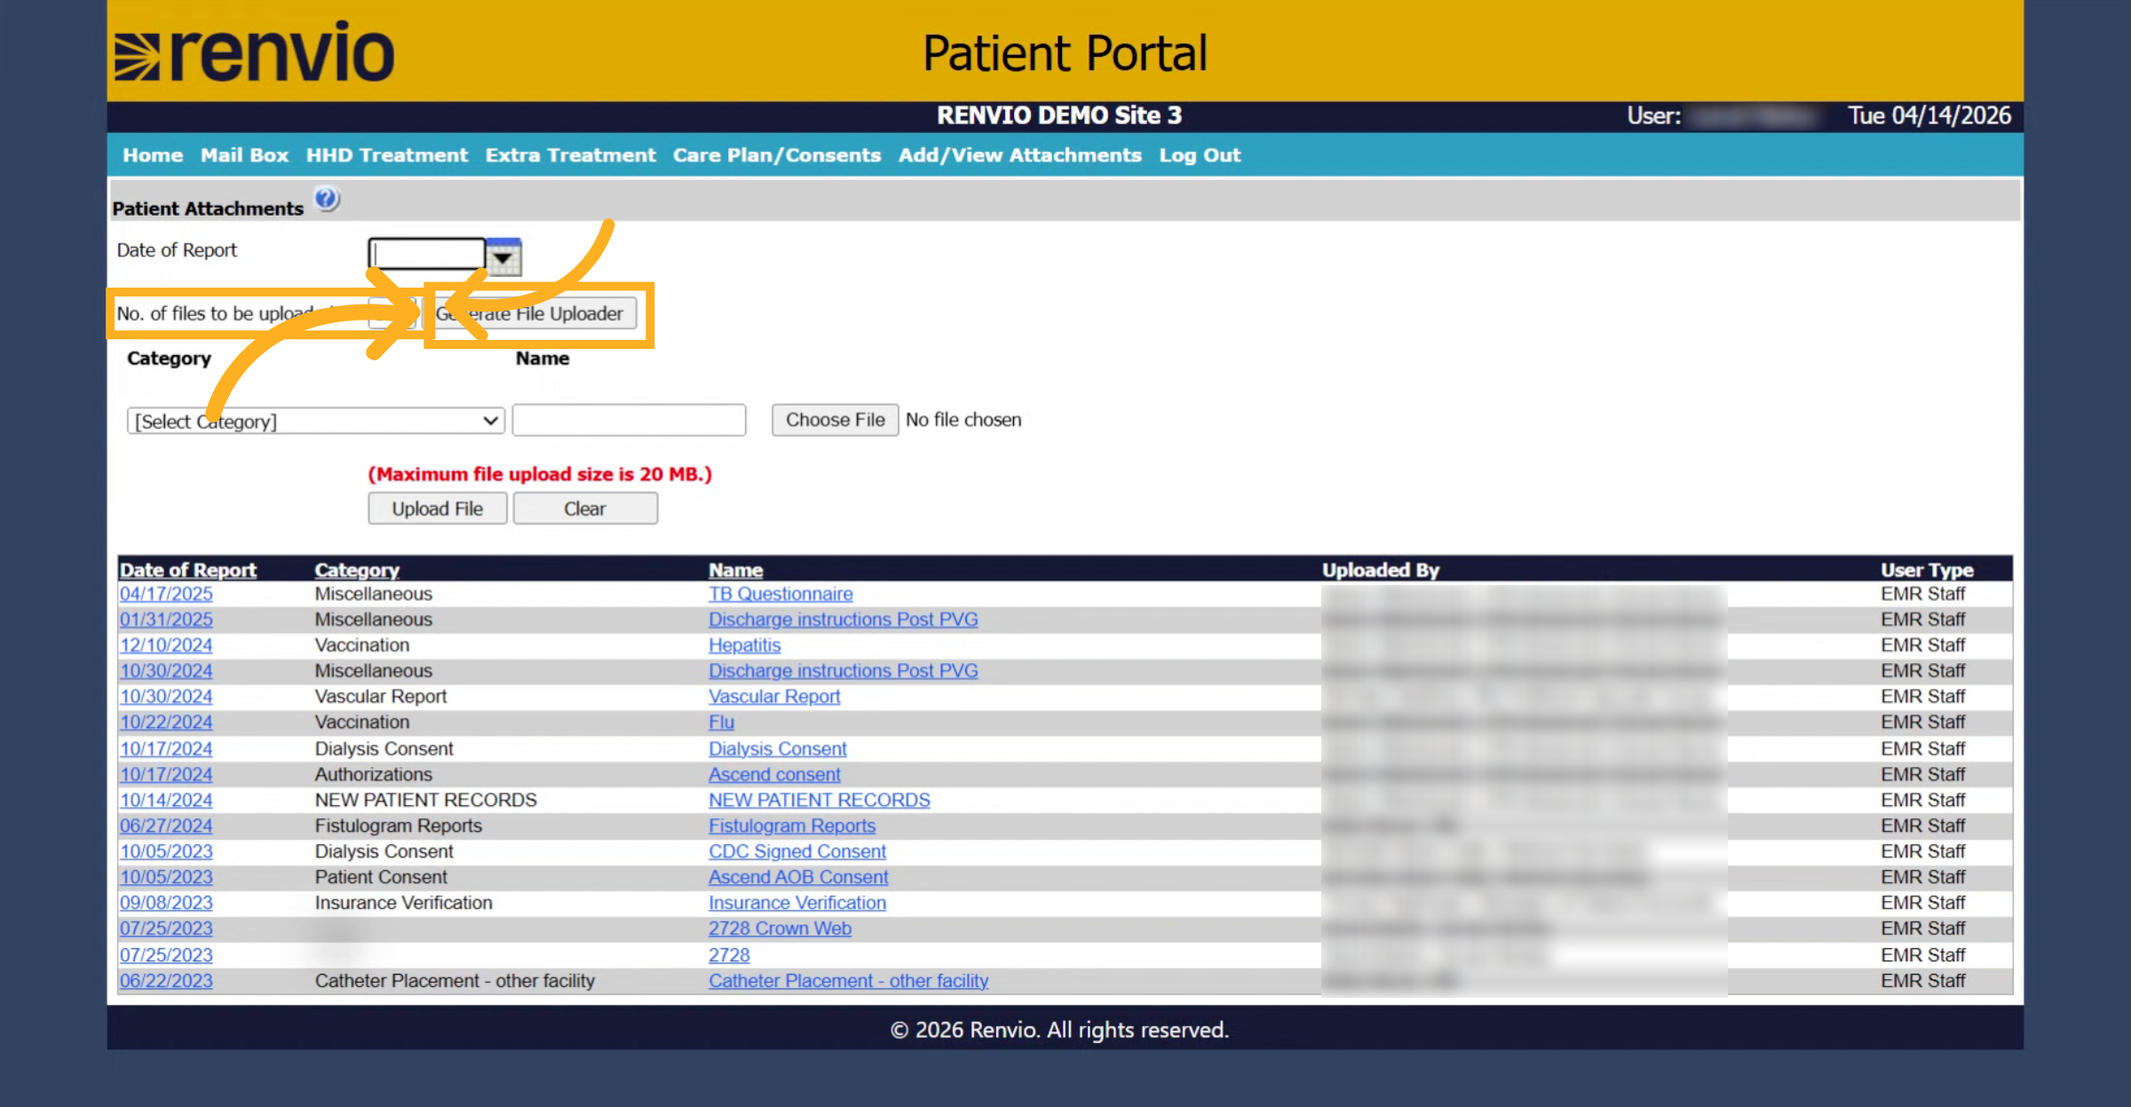Image resolution: width=2131 pixels, height=1107 pixels.
Task: Open the Mail Box menu item
Action: (244, 155)
